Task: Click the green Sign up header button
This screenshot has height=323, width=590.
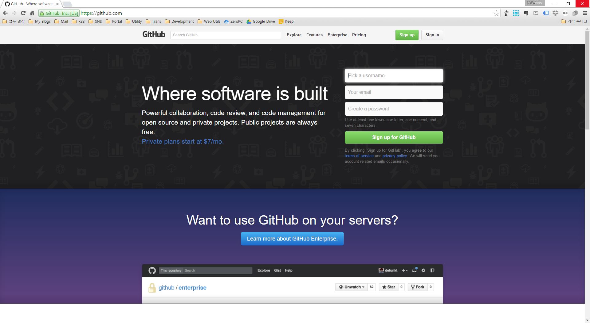Action: (407, 35)
